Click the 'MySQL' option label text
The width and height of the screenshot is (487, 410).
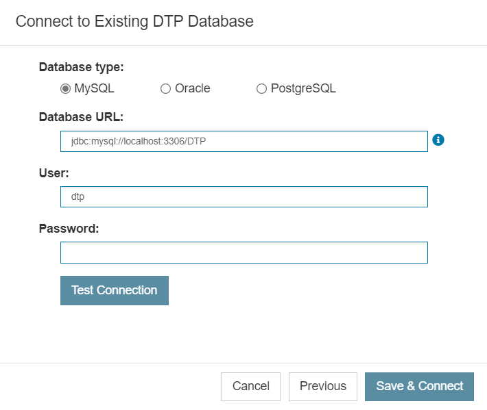94,88
